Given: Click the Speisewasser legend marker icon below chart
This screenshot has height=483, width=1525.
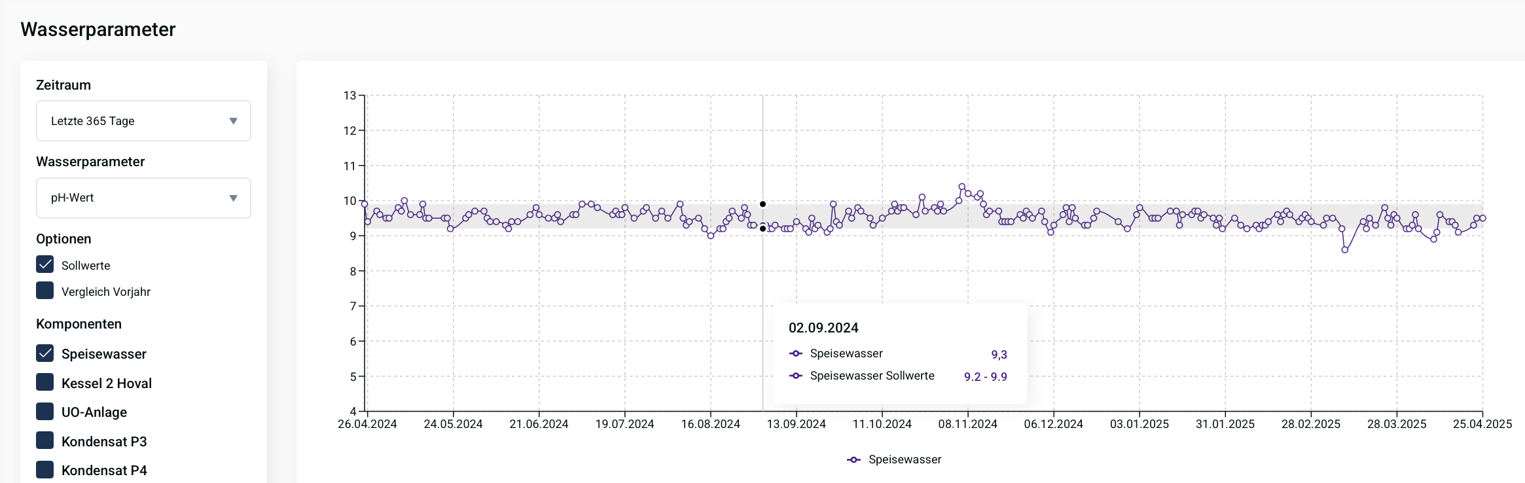Looking at the screenshot, I should [x=853, y=460].
